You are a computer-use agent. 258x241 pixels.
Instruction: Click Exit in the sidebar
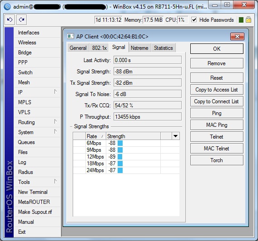(37, 232)
